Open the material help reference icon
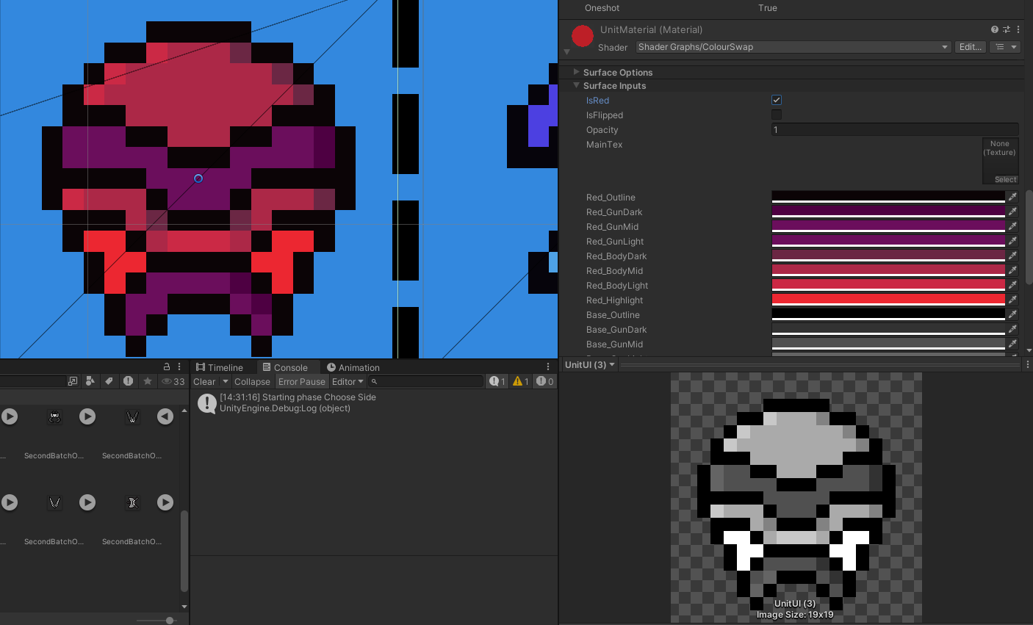This screenshot has width=1033, height=625. [994, 29]
